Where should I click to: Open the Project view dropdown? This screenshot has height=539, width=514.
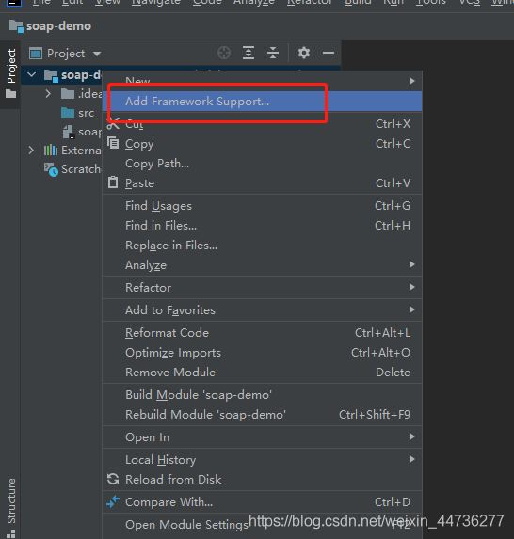pyautogui.click(x=65, y=54)
